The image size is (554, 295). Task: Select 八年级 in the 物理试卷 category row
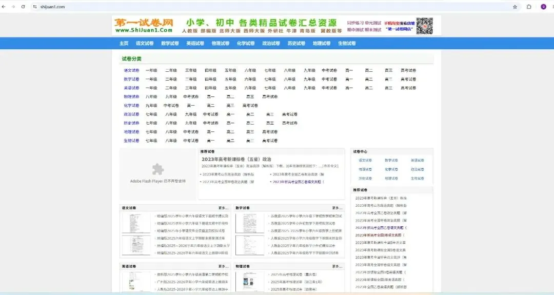pos(151,96)
